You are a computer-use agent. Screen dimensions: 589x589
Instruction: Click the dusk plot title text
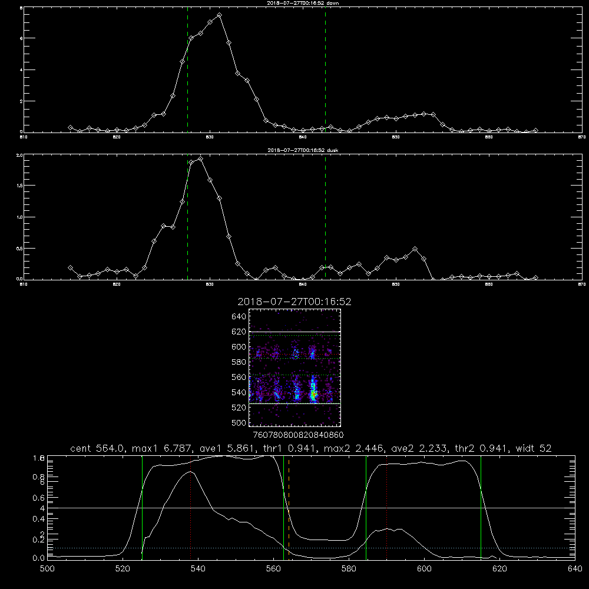pyautogui.click(x=303, y=150)
